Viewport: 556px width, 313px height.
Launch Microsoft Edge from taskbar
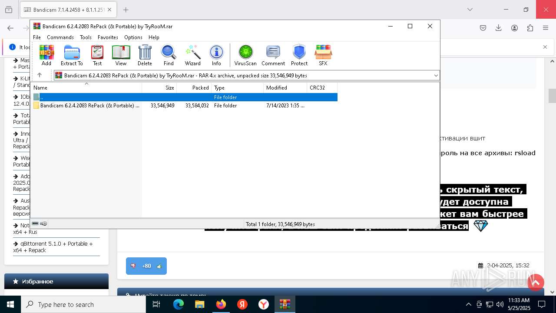179,304
